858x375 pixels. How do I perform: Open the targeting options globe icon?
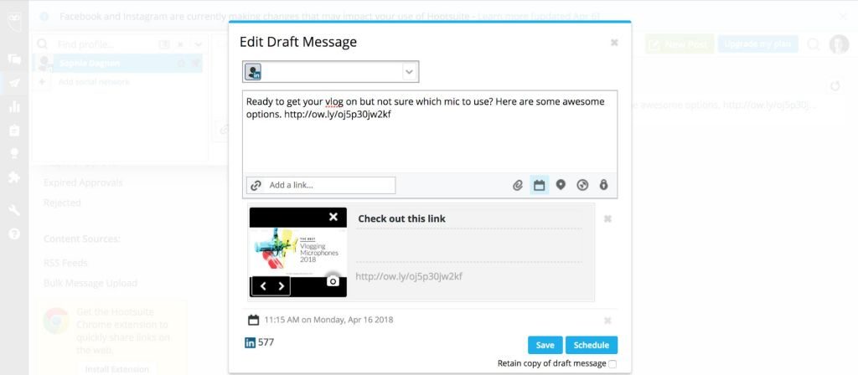pos(582,185)
